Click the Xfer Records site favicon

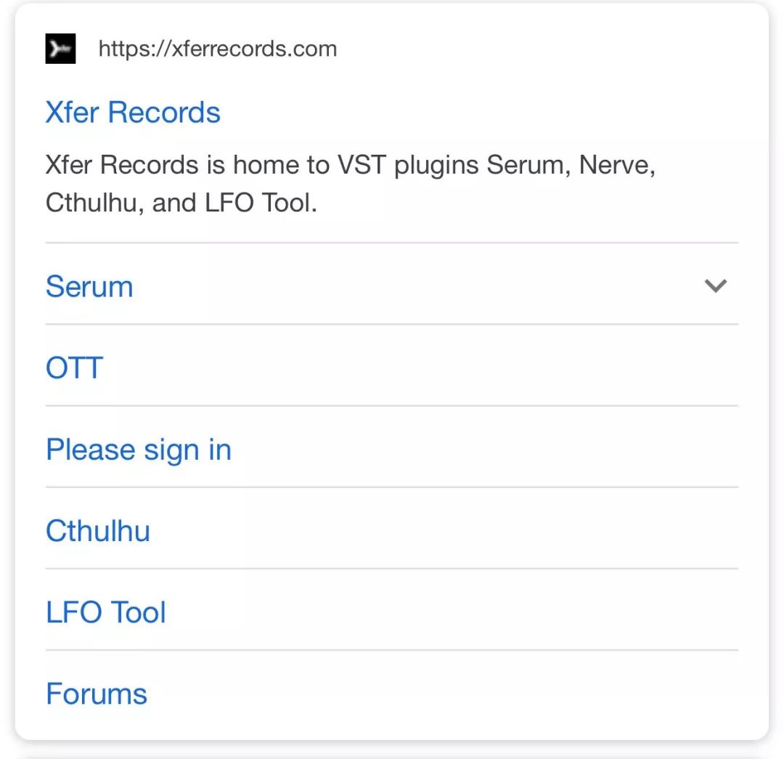click(60, 49)
